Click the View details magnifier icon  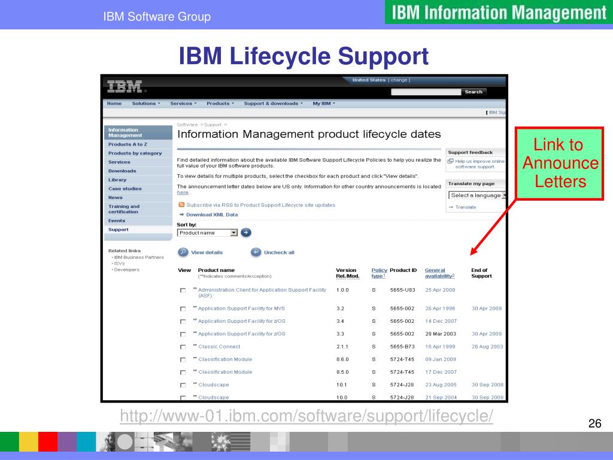pos(183,252)
